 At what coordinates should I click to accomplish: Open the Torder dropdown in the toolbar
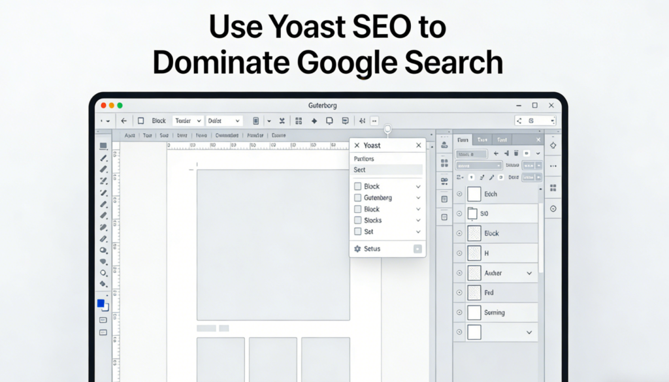point(188,121)
